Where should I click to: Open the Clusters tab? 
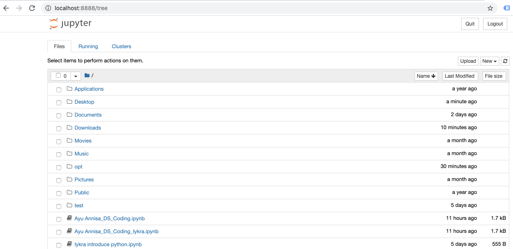pos(121,46)
